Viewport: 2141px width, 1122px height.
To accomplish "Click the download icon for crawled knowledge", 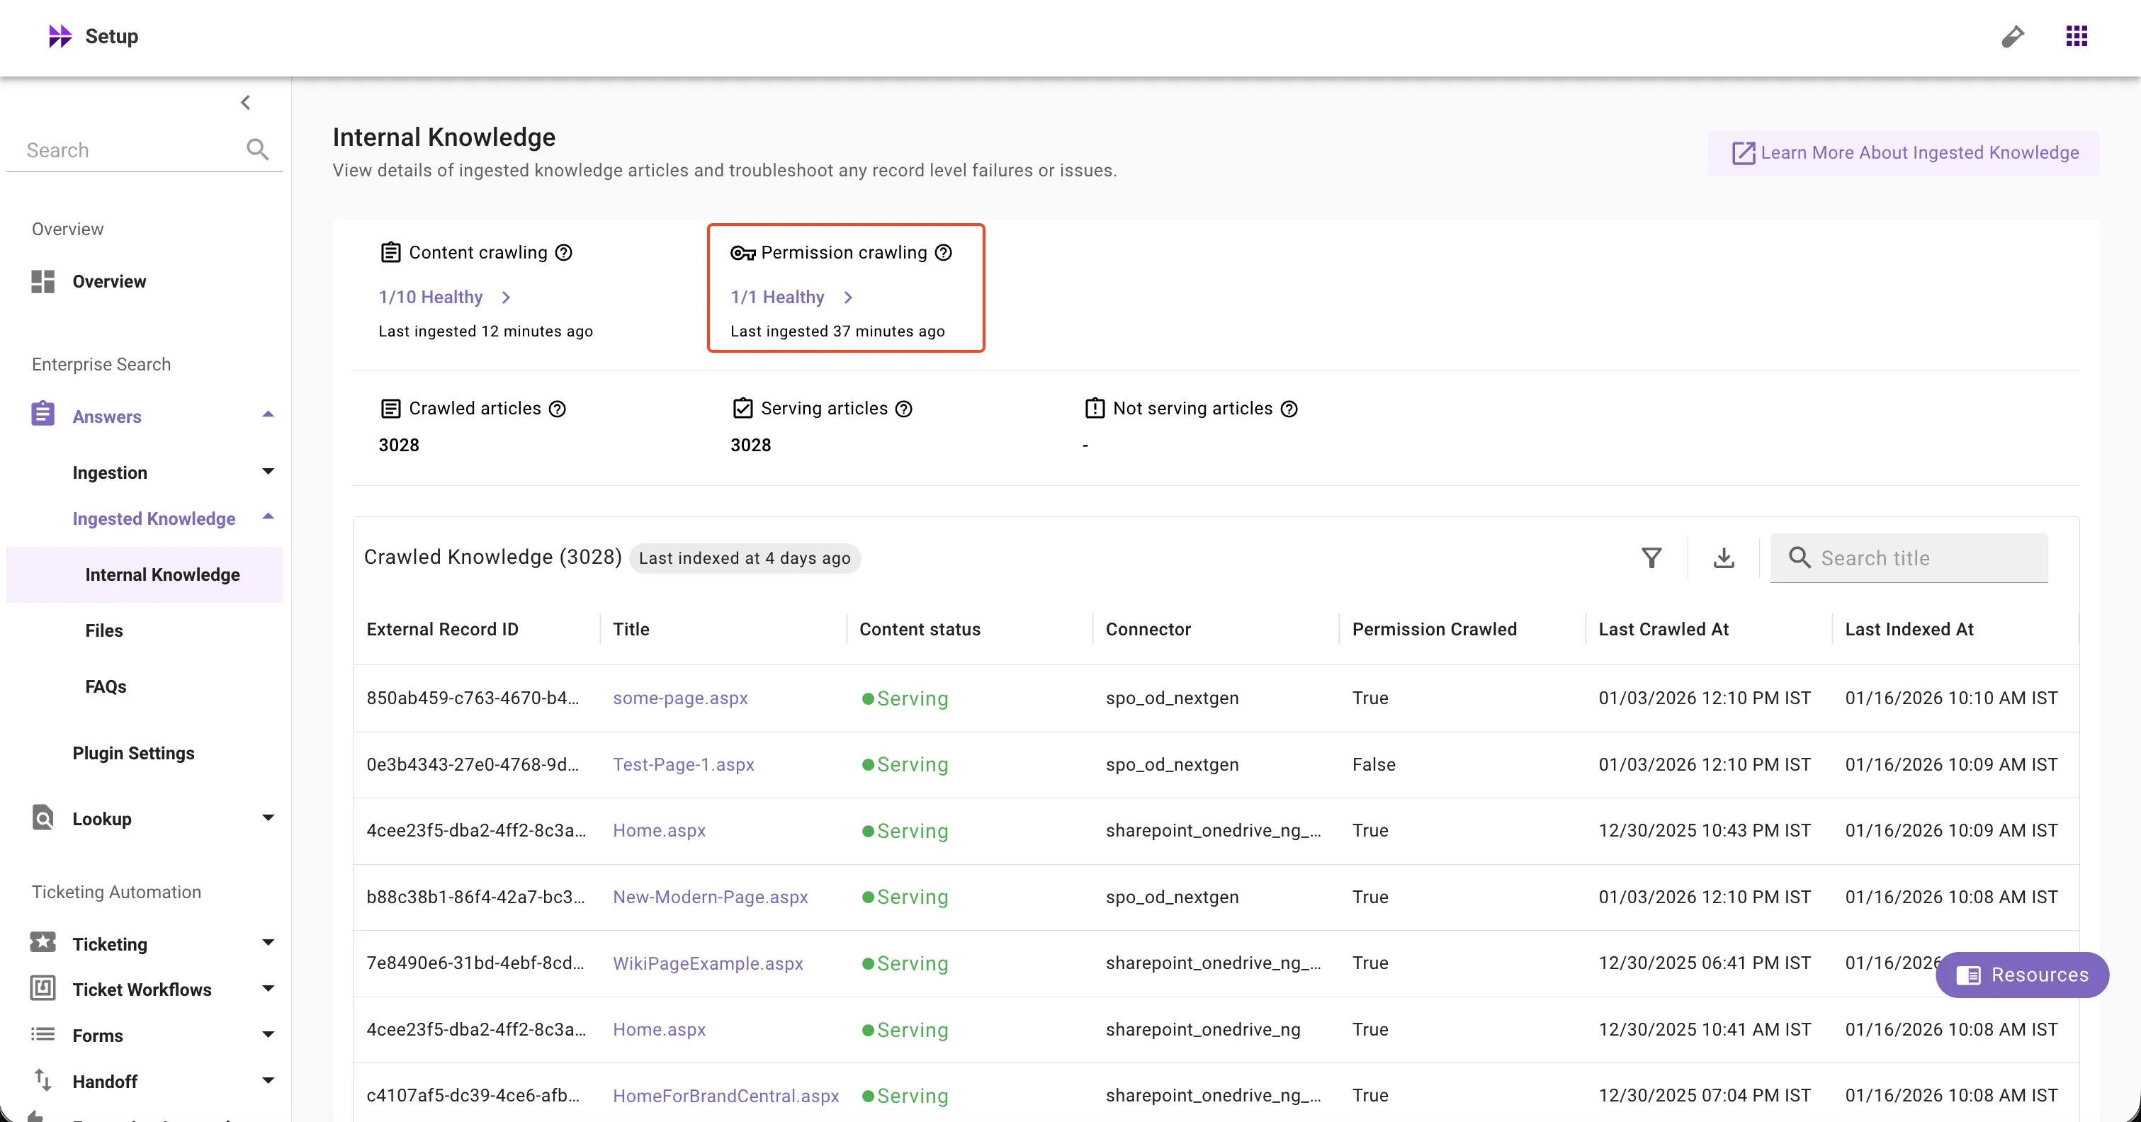I will (x=1724, y=557).
